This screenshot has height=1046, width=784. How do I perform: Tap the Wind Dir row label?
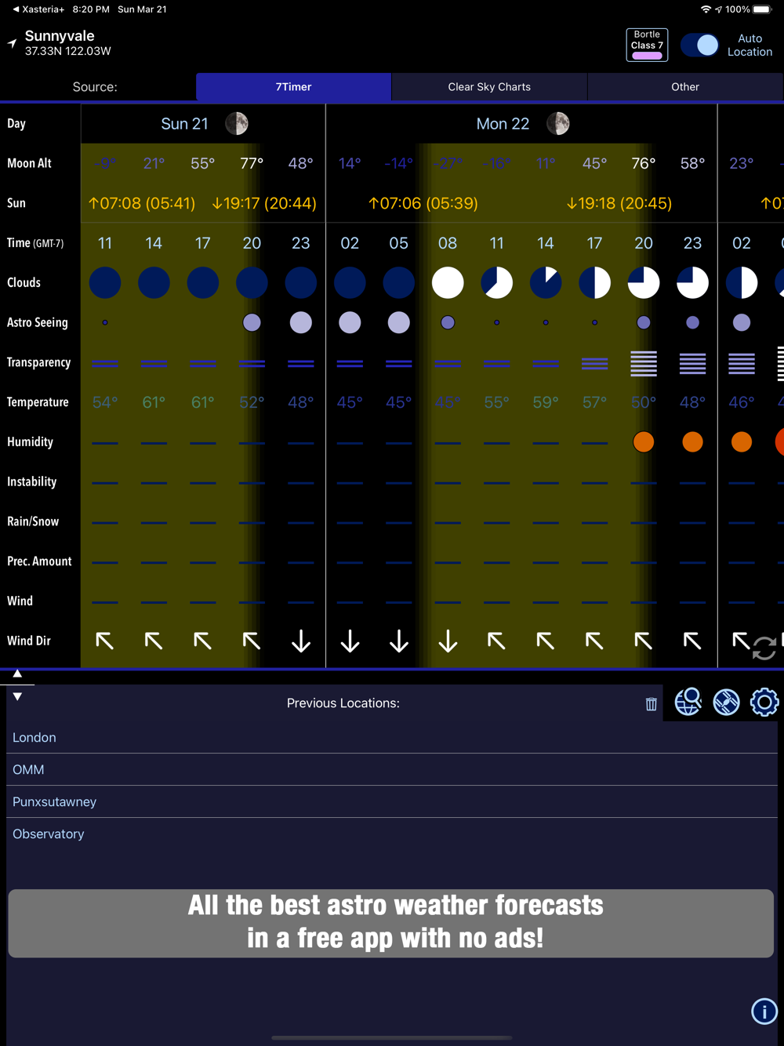click(29, 641)
